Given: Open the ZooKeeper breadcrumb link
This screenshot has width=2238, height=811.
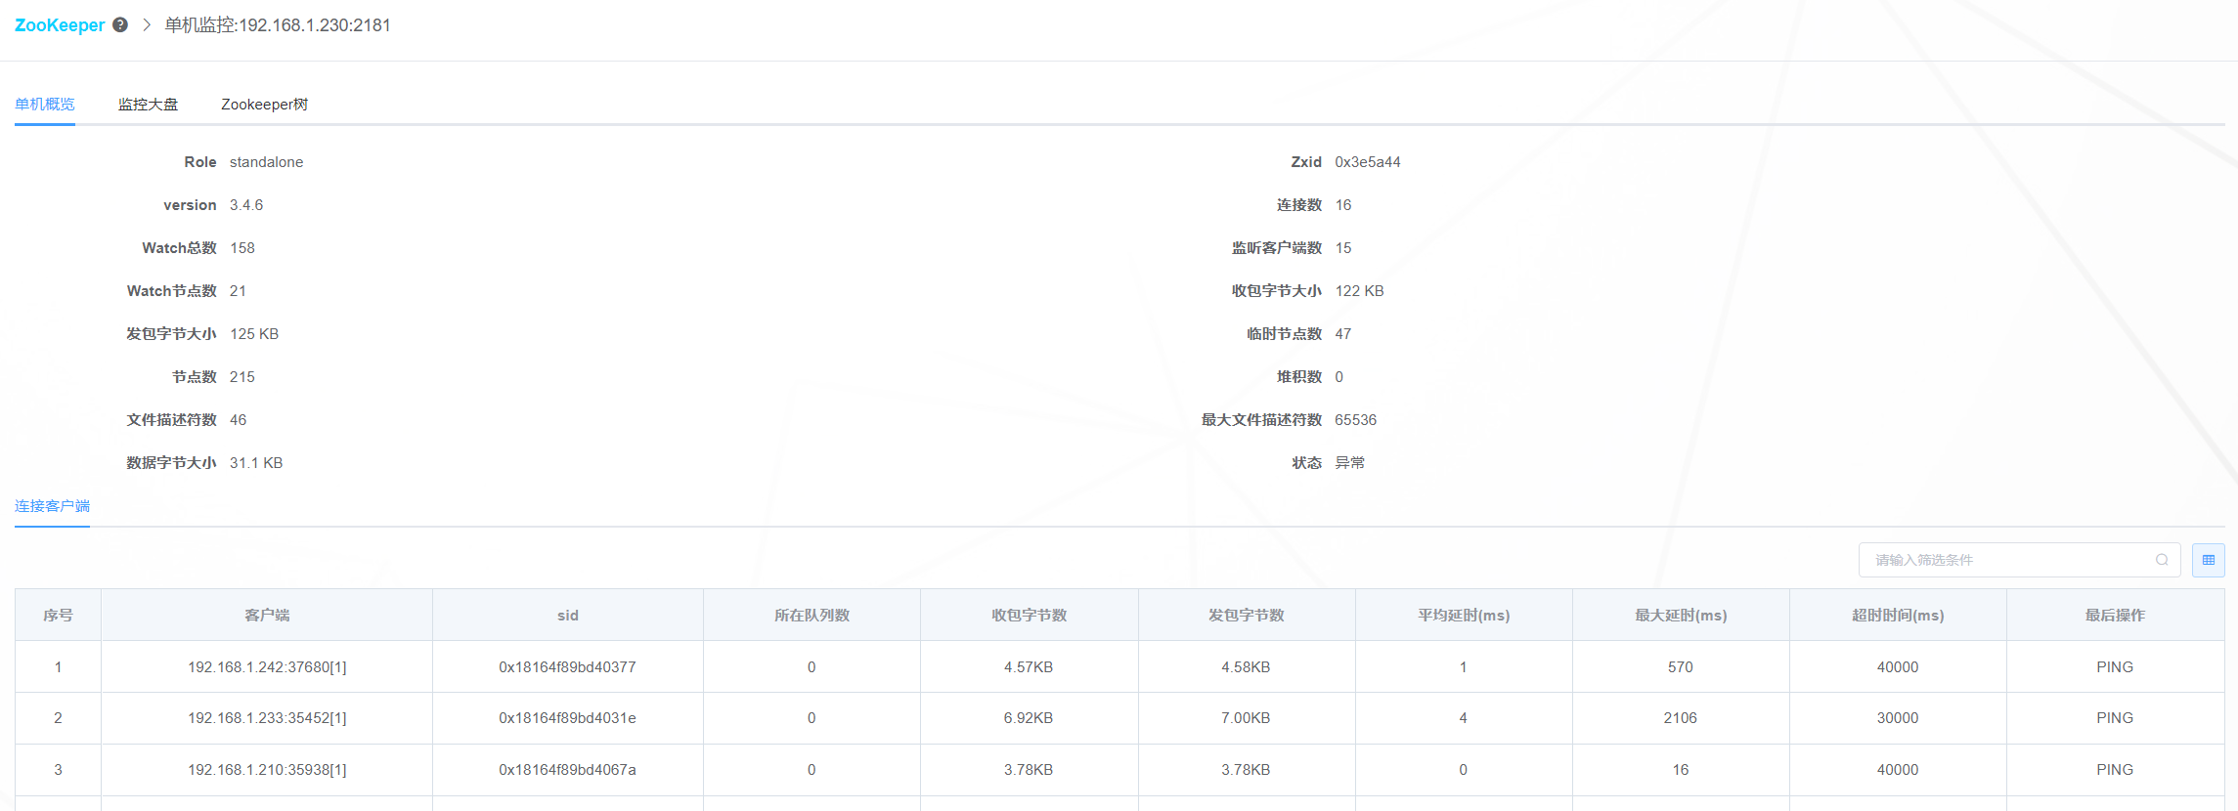Looking at the screenshot, I should pyautogui.click(x=60, y=24).
